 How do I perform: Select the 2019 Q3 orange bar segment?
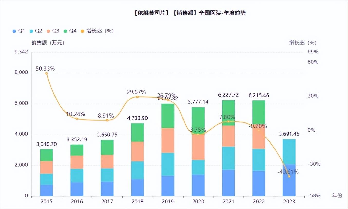168,140
